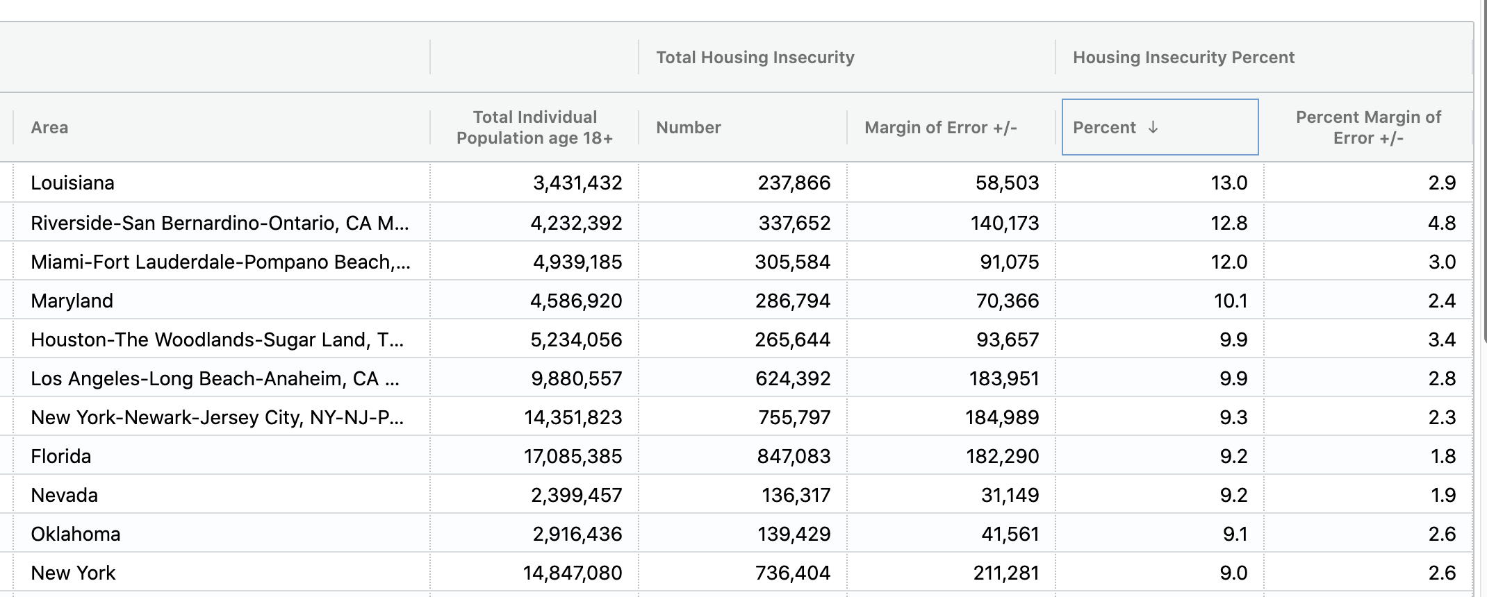This screenshot has height=597, width=1487.
Task: Sort by Total Individual Population age 18+
Action: (x=534, y=128)
